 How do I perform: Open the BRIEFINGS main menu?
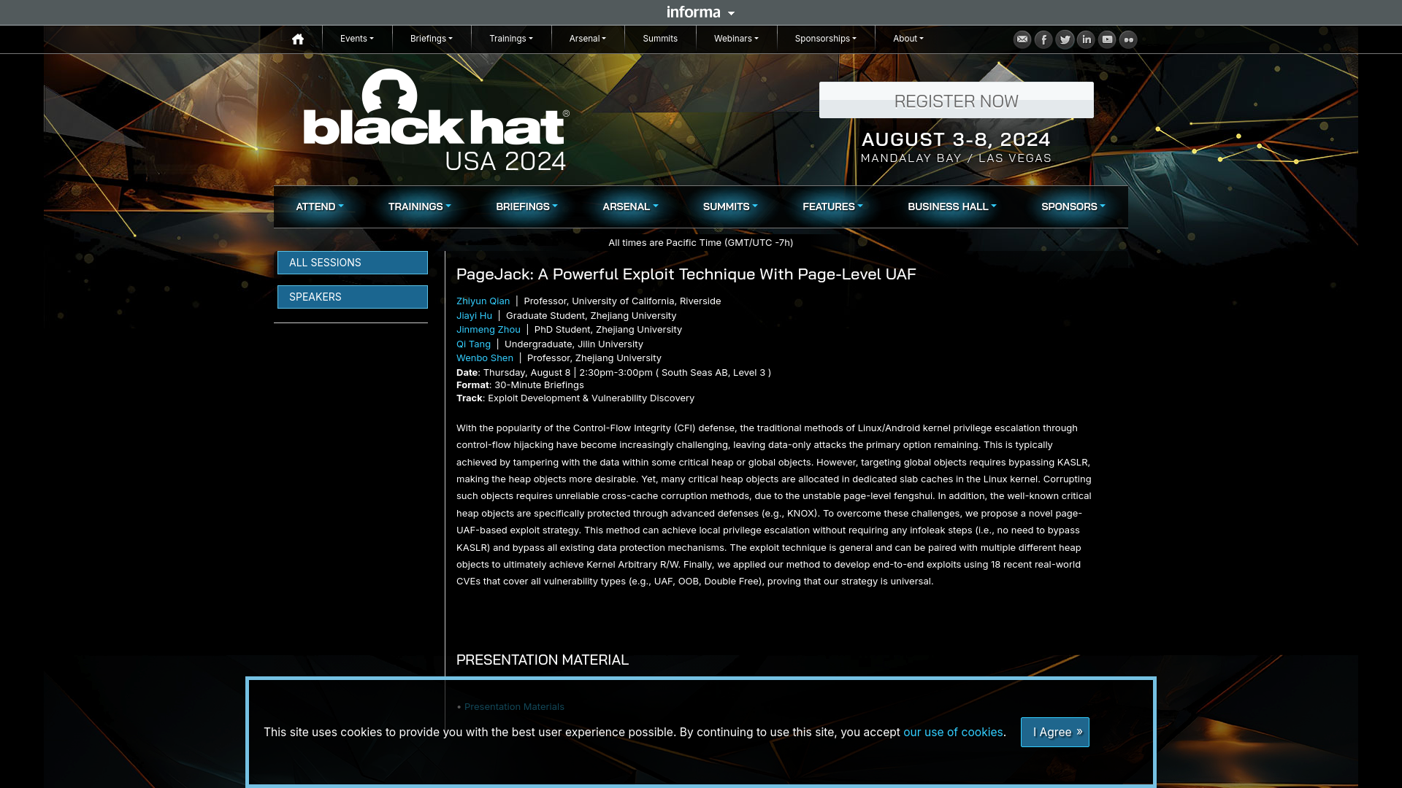[526, 206]
